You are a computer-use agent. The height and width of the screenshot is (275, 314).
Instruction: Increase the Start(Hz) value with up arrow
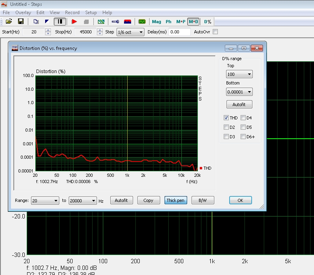click(48, 30)
